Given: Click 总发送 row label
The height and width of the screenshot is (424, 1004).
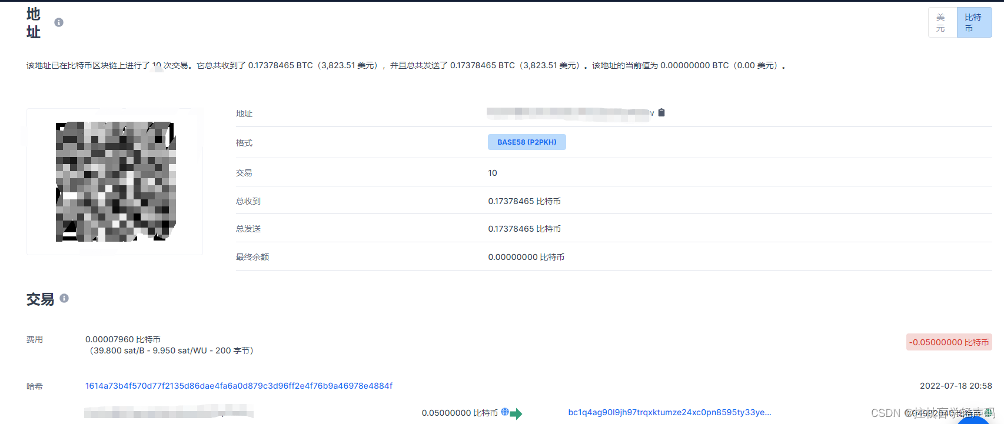Looking at the screenshot, I should (x=248, y=229).
